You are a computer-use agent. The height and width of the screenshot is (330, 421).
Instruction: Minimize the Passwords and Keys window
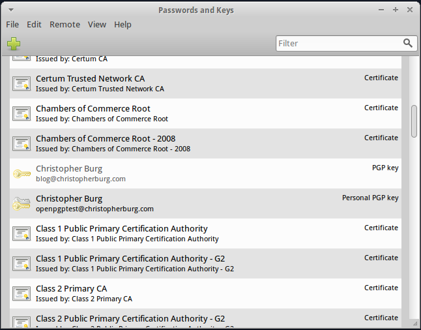381,10
